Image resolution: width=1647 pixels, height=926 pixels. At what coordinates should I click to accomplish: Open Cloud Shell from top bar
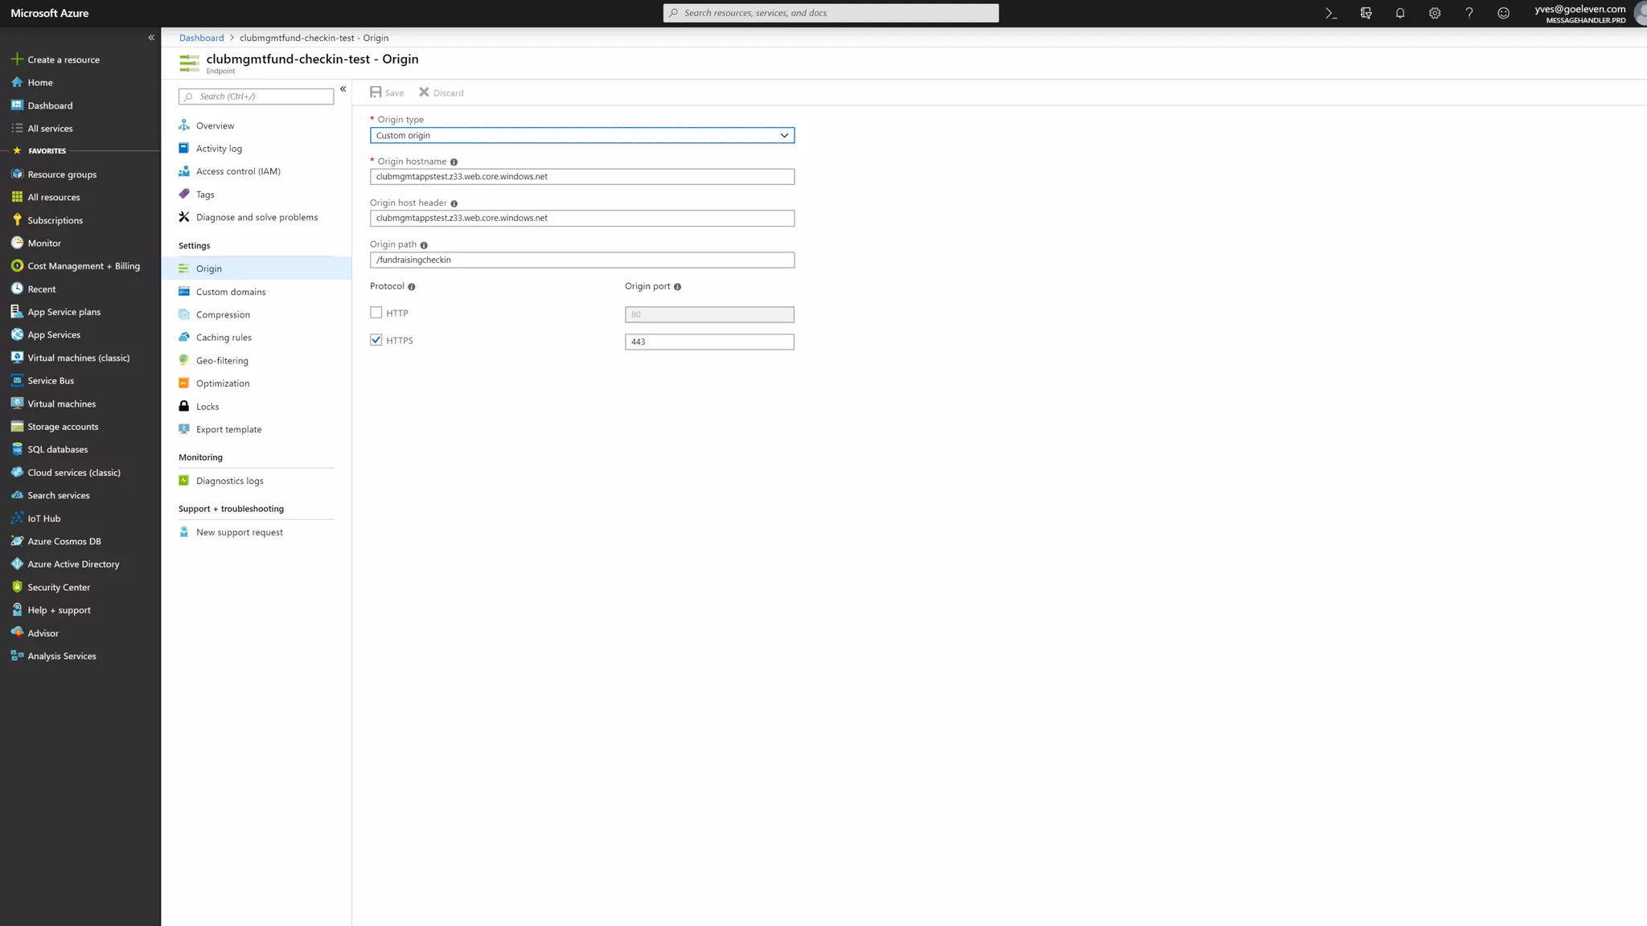point(1331,13)
